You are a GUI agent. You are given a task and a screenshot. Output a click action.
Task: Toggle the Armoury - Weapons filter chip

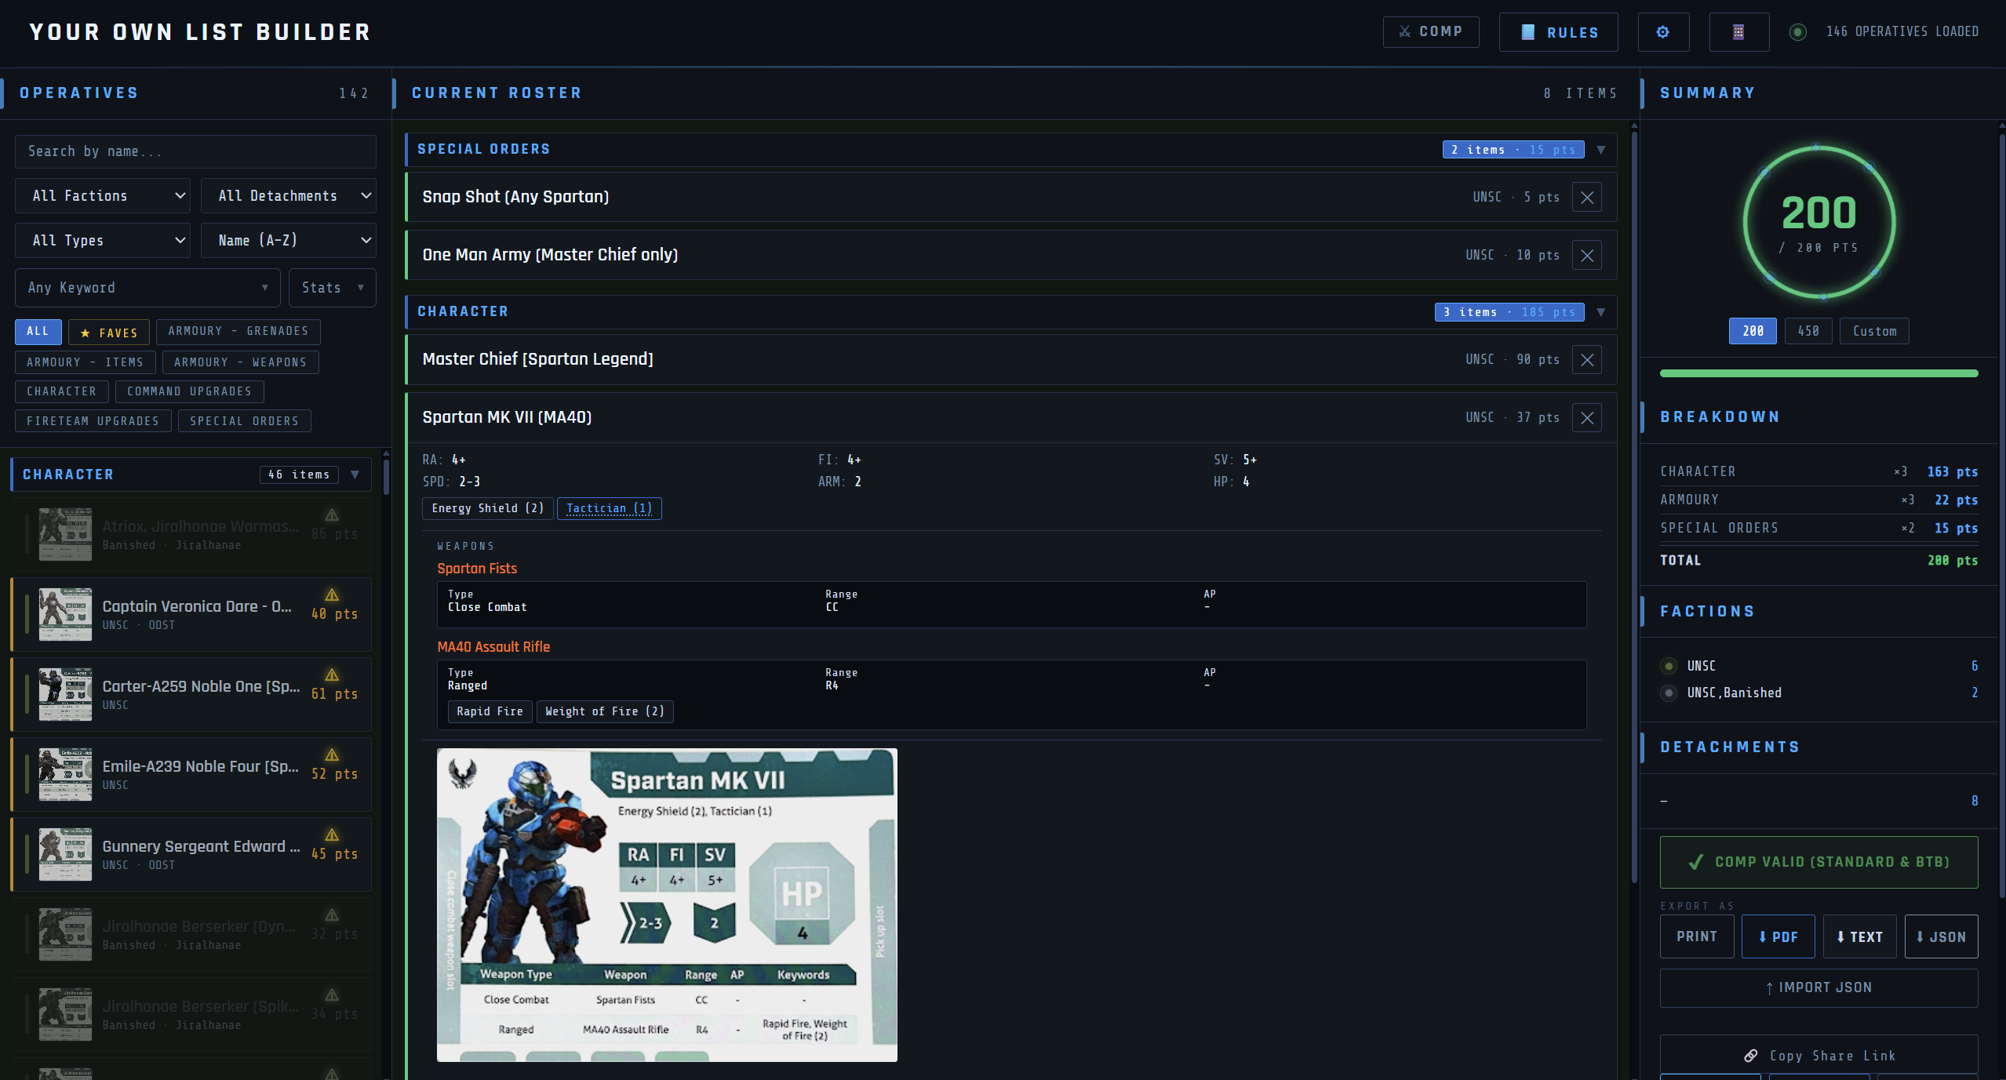[x=240, y=362]
